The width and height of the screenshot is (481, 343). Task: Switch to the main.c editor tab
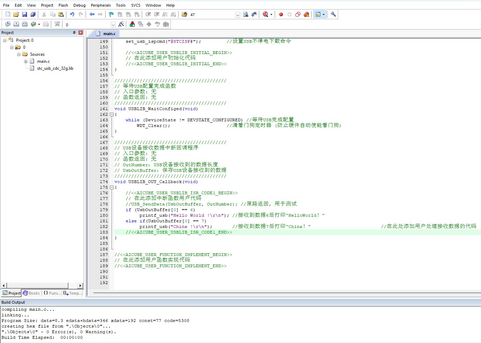click(x=106, y=34)
